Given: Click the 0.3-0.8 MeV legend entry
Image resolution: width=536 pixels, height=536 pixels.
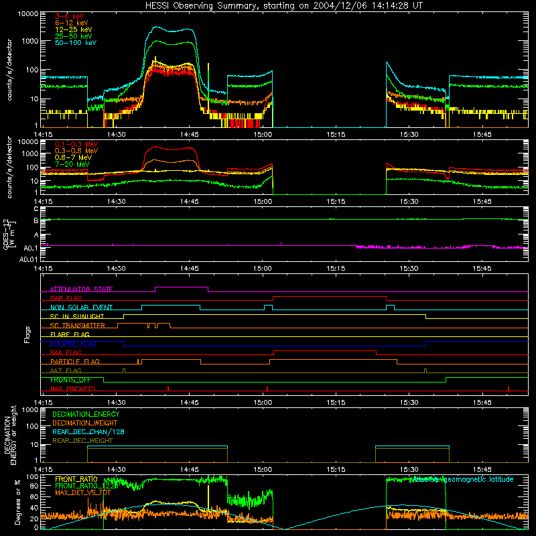Looking at the screenshot, I should tap(76, 151).
